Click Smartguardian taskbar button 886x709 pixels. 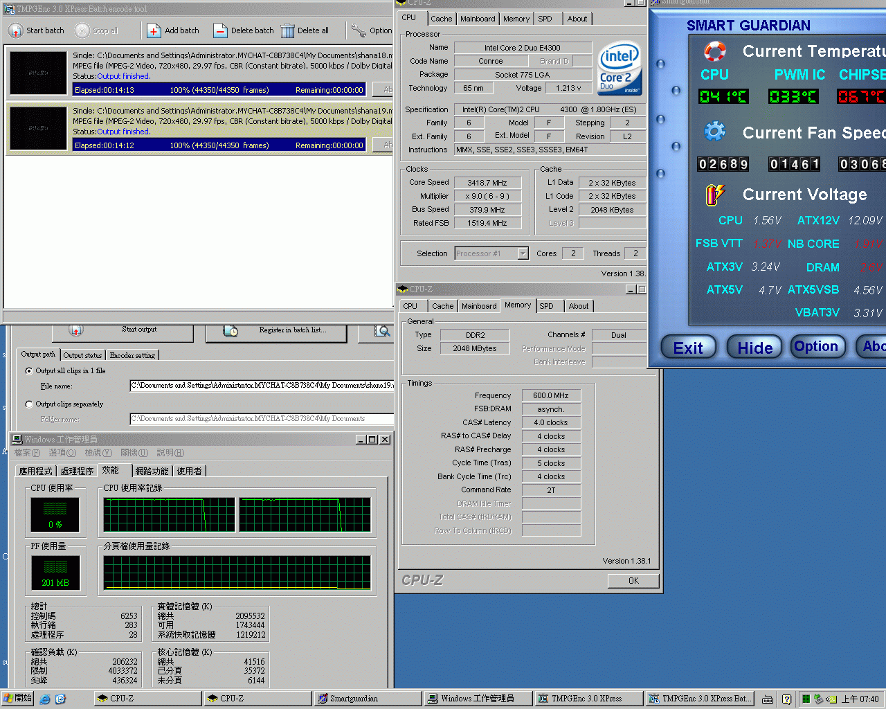(x=368, y=699)
